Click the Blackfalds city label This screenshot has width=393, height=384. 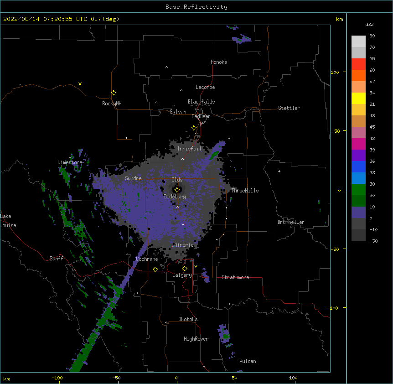coord(201,102)
